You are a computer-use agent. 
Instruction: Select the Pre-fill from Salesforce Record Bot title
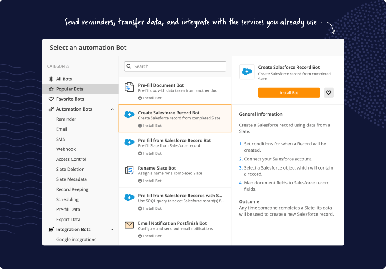point(174,141)
